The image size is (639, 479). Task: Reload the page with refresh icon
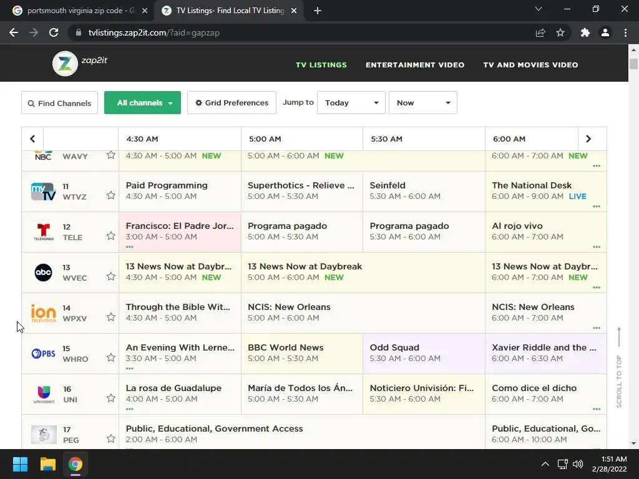pyautogui.click(x=54, y=32)
